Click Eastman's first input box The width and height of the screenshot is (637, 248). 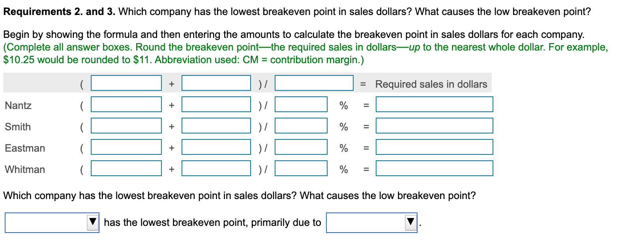(x=126, y=148)
